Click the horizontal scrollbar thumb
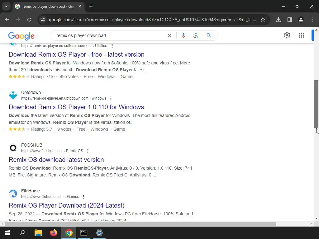This screenshot has width=319, height=239. click(x=140, y=224)
